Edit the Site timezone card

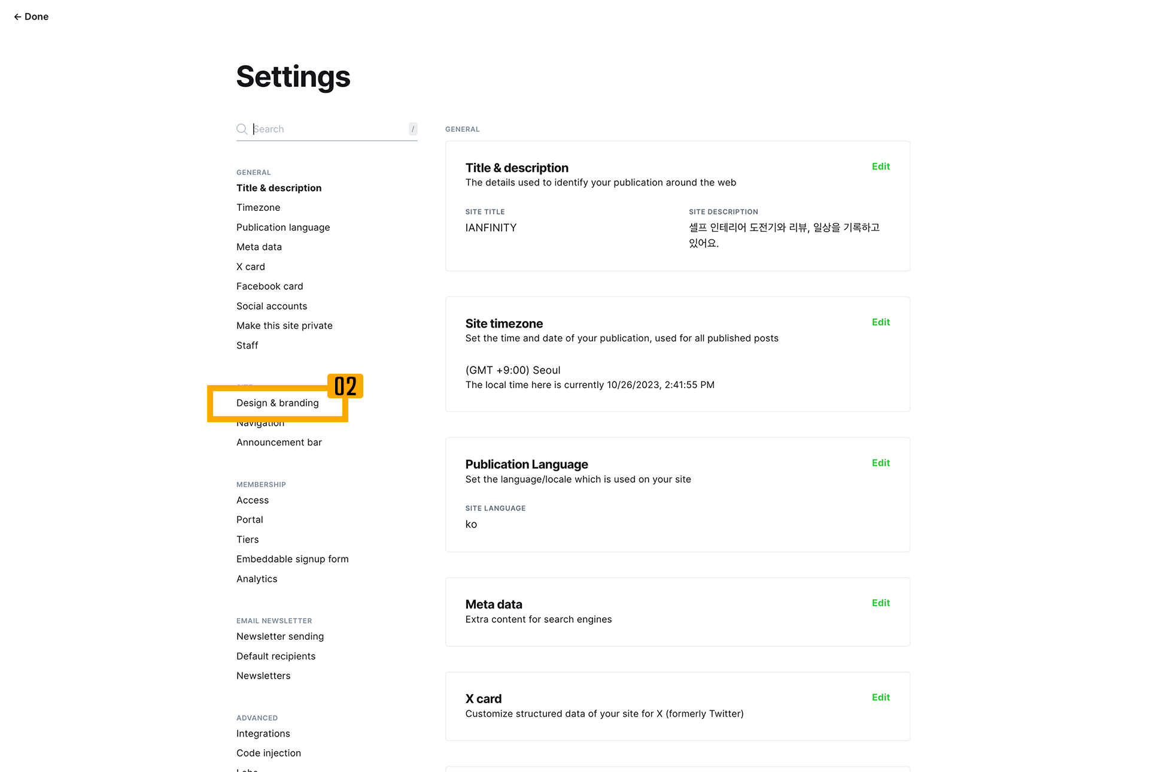(x=880, y=322)
